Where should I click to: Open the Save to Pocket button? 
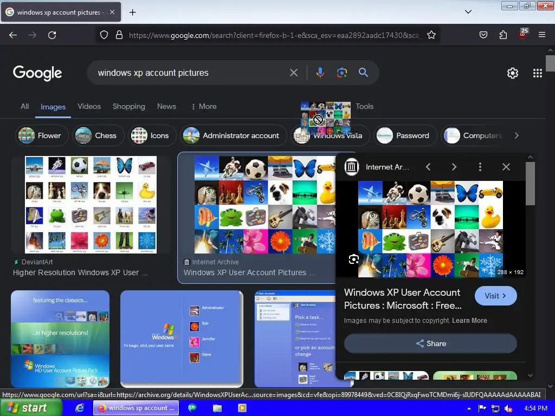[483, 35]
